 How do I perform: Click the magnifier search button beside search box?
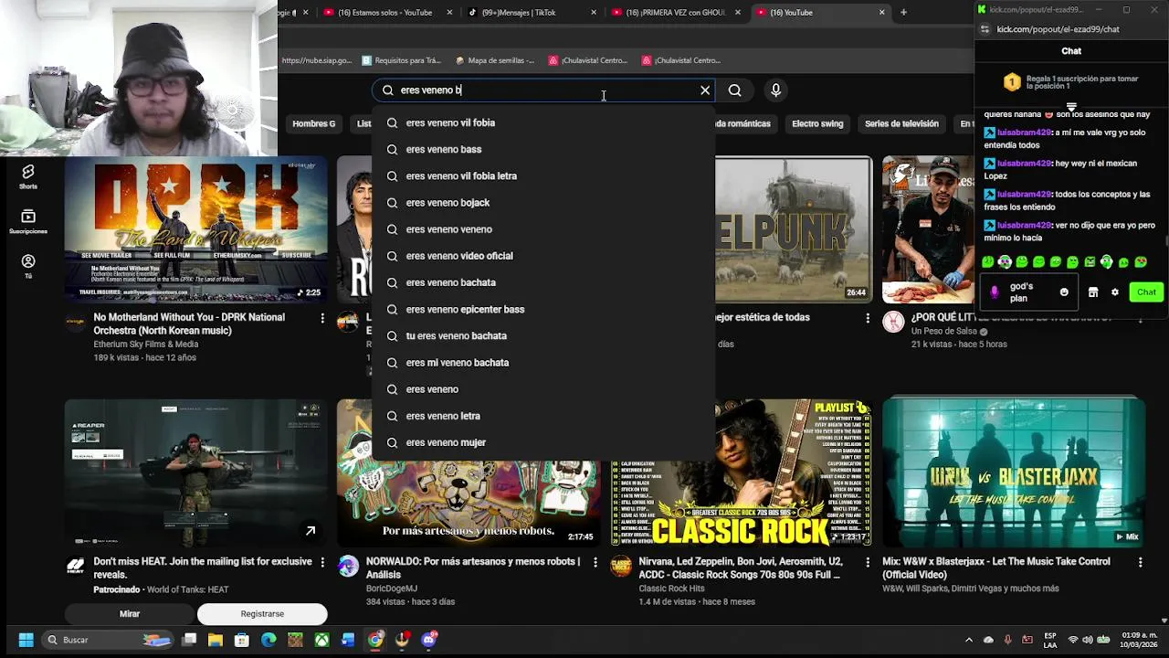point(735,90)
